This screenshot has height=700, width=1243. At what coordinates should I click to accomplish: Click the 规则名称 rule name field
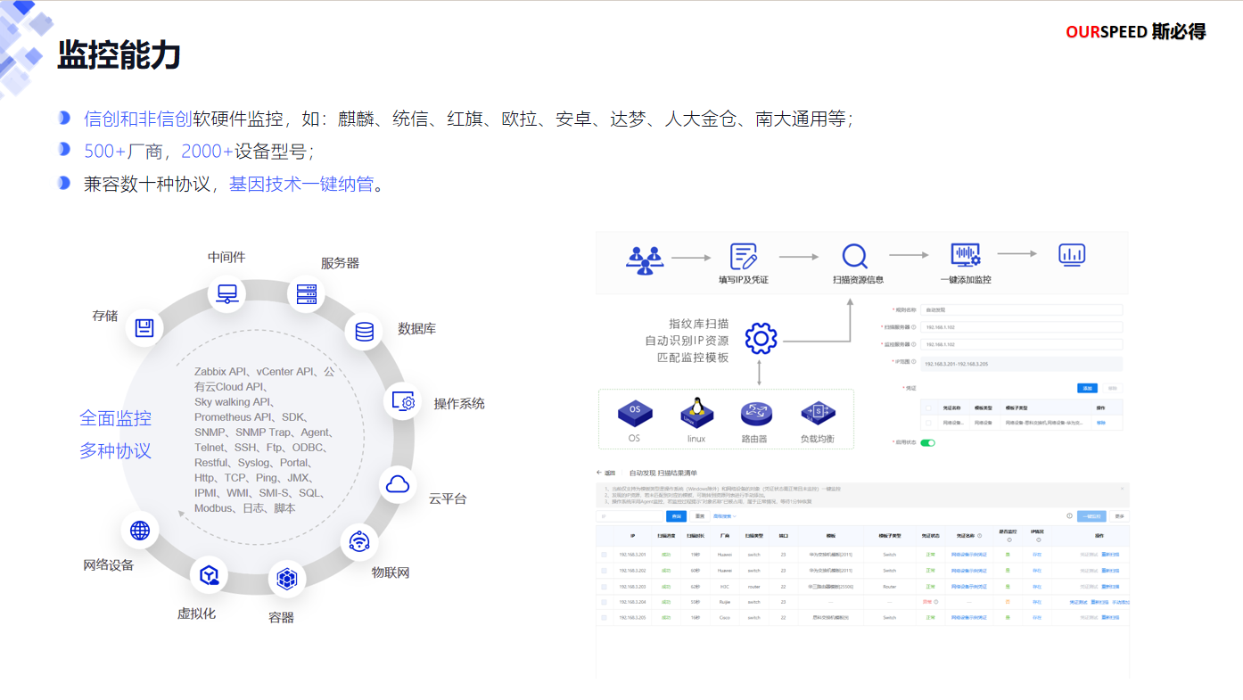pyautogui.click(x=1020, y=310)
